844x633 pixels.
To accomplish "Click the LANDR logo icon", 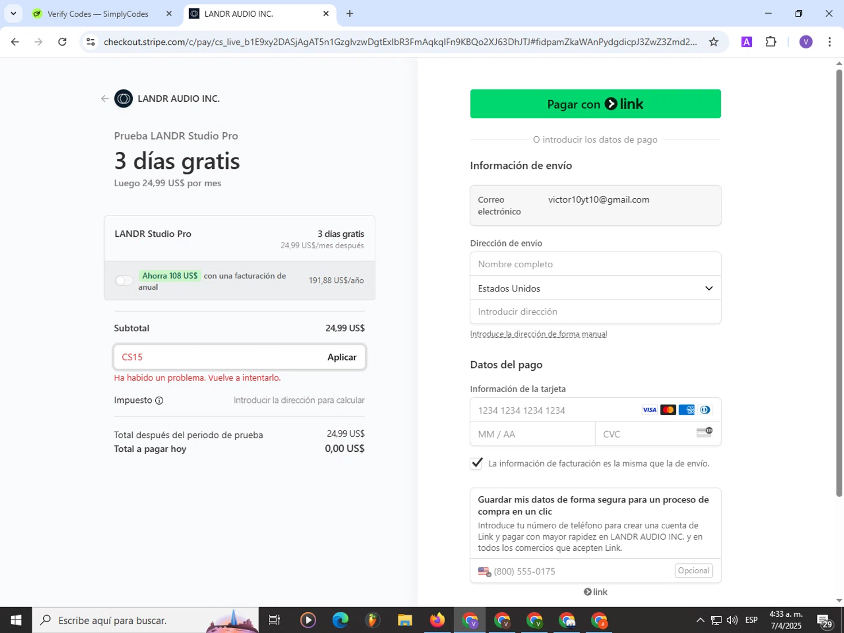I will point(123,98).
